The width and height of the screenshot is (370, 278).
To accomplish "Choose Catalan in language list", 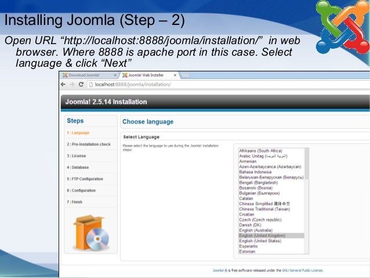I will pyautogui.click(x=271, y=198).
